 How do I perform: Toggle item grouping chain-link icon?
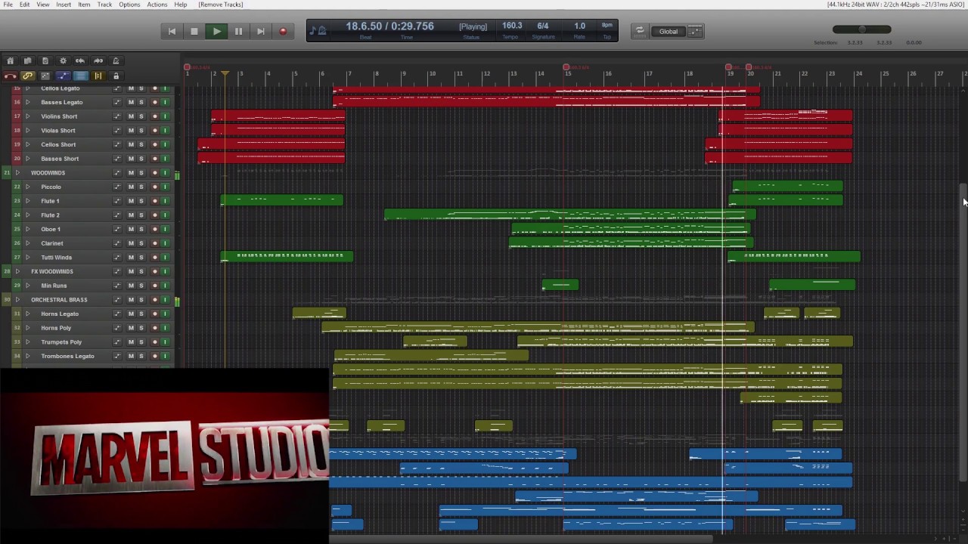(x=27, y=76)
